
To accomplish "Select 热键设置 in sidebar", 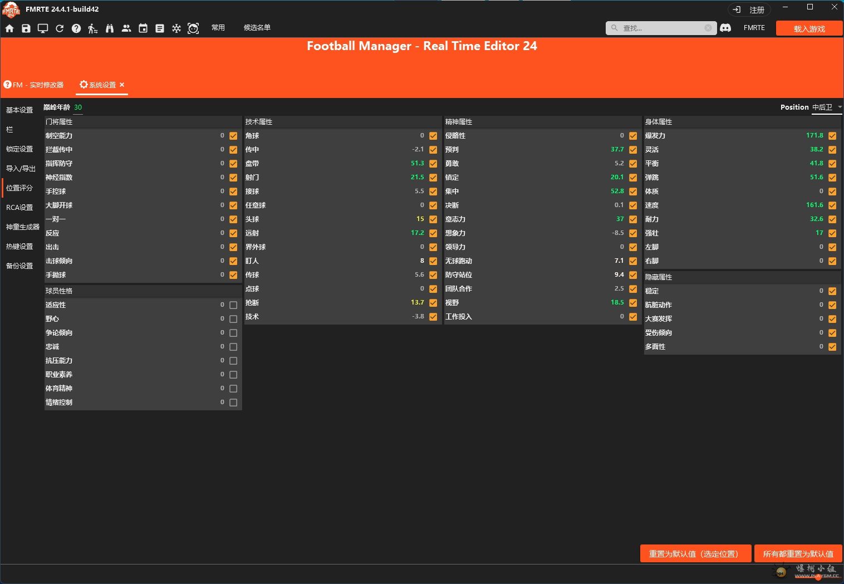I will tap(19, 247).
